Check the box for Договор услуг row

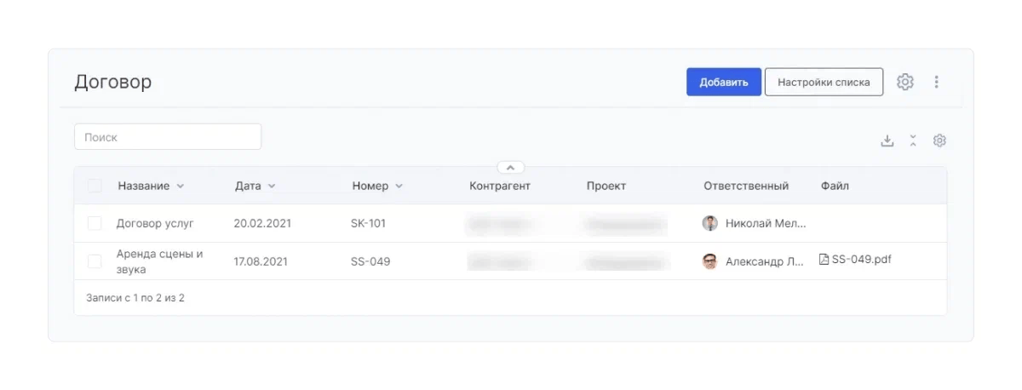tap(95, 223)
